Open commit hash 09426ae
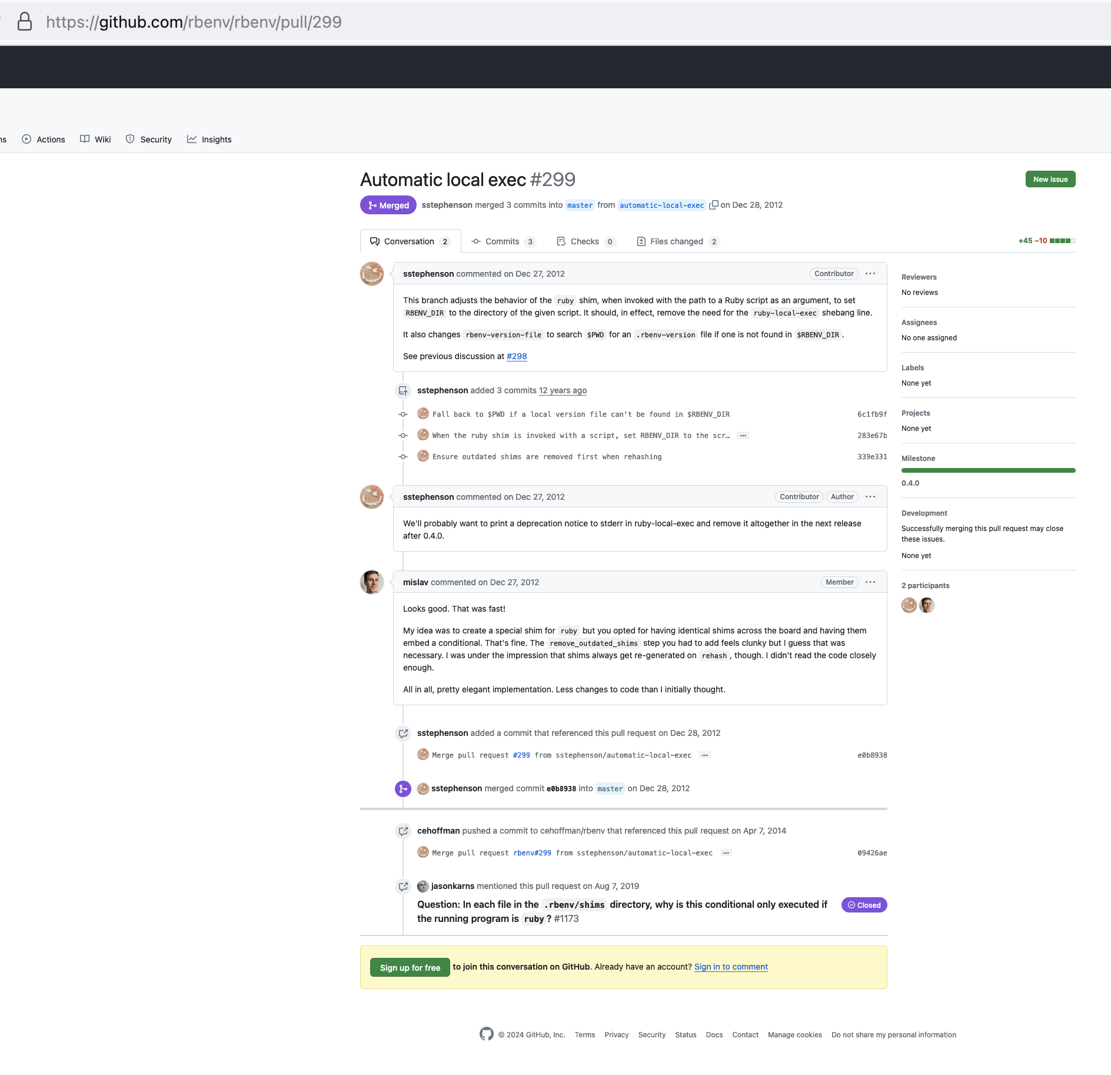This screenshot has width=1111, height=1075. [872, 853]
